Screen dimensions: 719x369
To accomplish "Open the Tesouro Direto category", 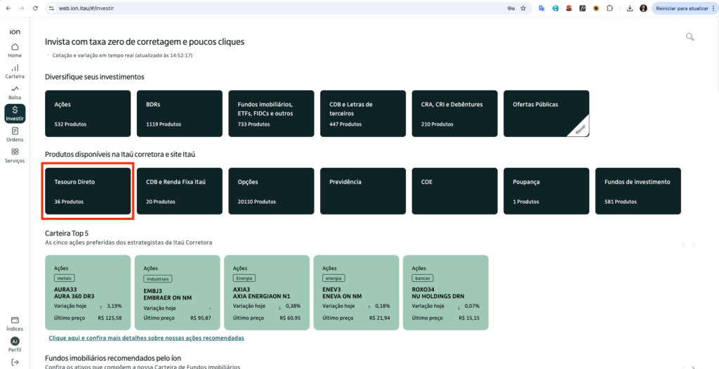I will tap(88, 190).
